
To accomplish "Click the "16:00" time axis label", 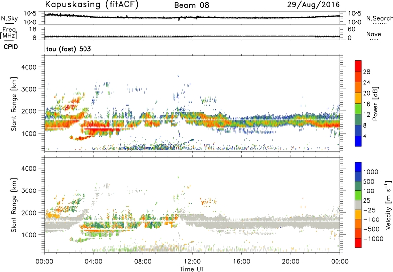I will [241, 262].
